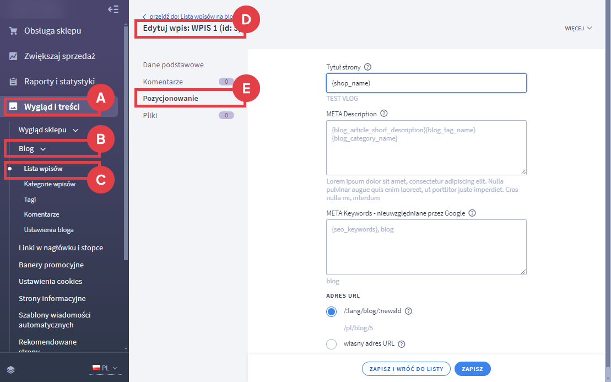Click the ZAPISZ button

[x=472, y=369]
